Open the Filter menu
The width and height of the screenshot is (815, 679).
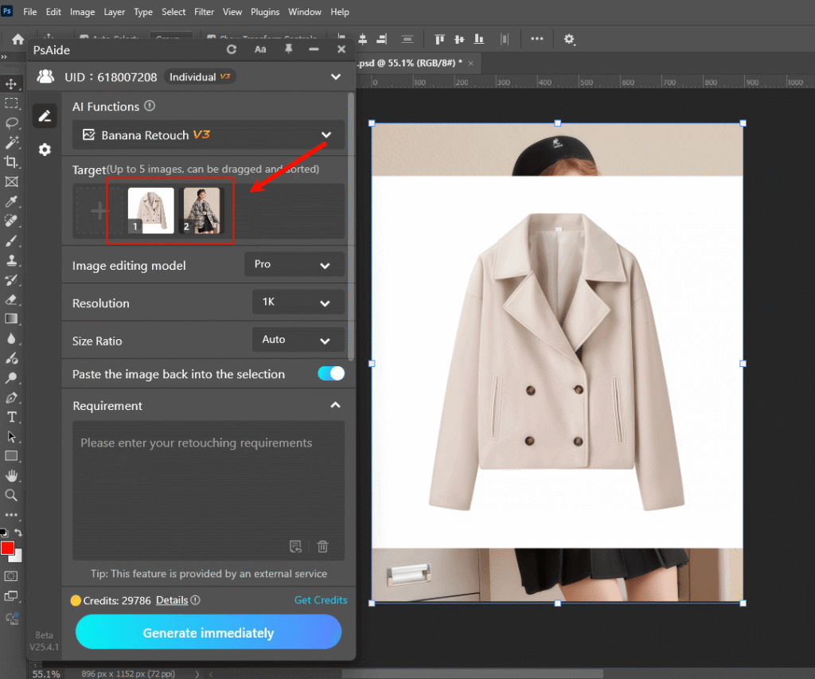pos(204,12)
